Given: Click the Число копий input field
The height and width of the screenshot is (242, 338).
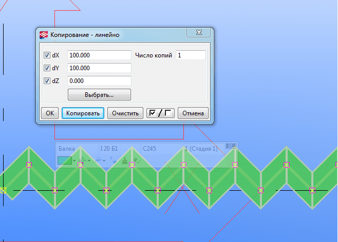Looking at the screenshot, I should coord(191,55).
